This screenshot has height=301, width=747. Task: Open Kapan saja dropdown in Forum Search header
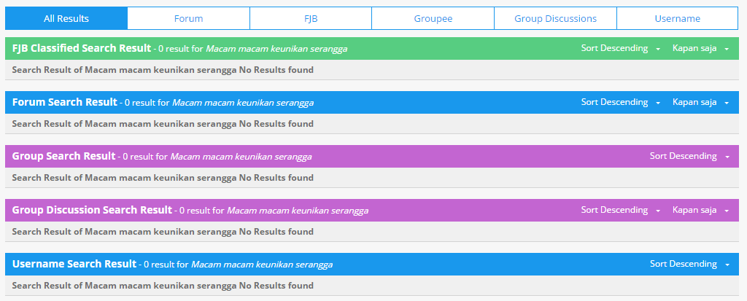(700, 102)
